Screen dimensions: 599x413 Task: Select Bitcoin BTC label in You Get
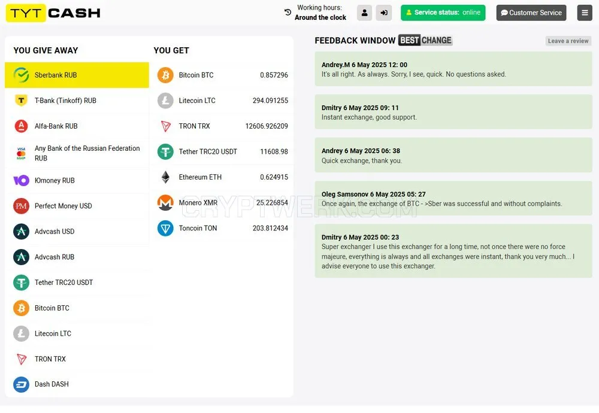click(196, 75)
